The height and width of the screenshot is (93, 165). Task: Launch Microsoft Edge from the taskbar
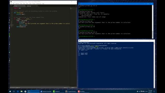(18, 91)
